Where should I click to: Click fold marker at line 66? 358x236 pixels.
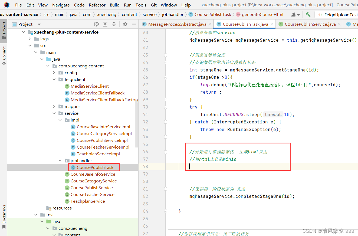[166, 77]
